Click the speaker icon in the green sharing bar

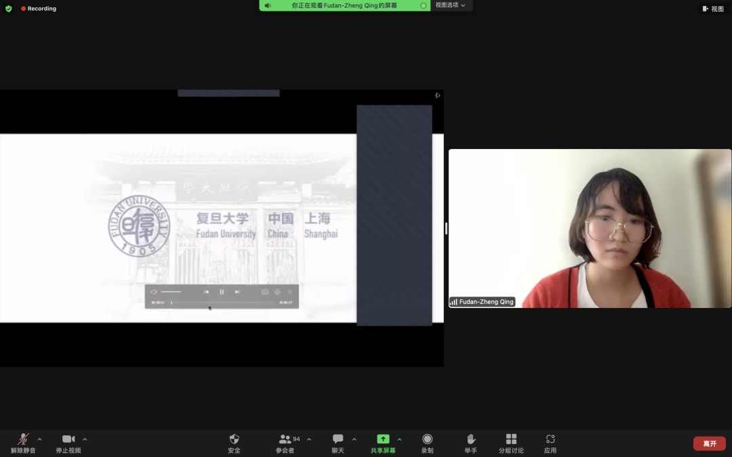[x=268, y=5]
